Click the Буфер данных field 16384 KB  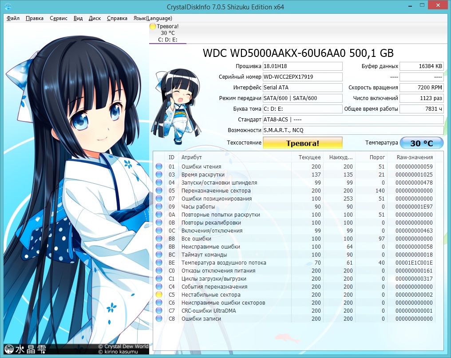coord(422,66)
